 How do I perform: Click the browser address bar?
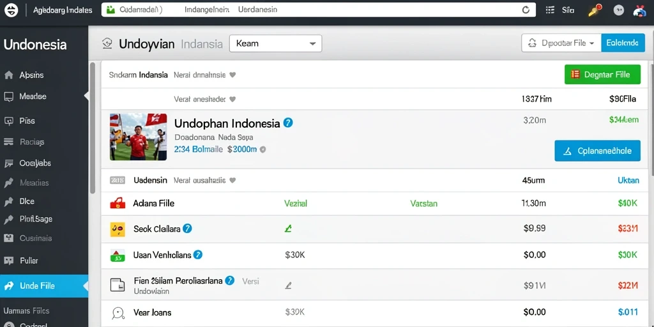pos(319,10)
